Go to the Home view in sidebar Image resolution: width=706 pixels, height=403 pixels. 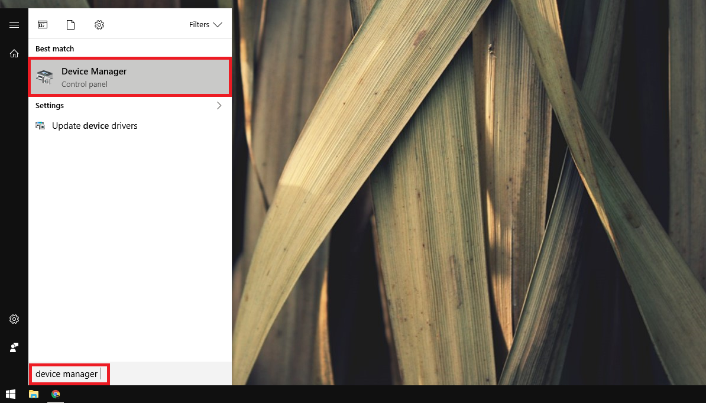[x=14, y=54]
